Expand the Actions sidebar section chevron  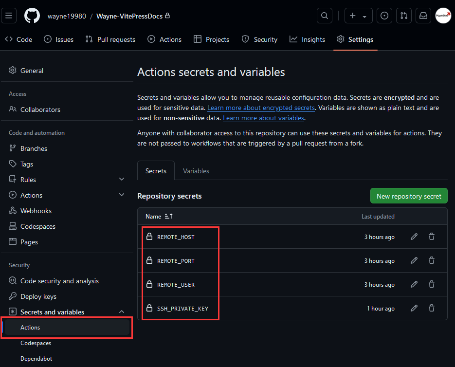pos(122,195)
